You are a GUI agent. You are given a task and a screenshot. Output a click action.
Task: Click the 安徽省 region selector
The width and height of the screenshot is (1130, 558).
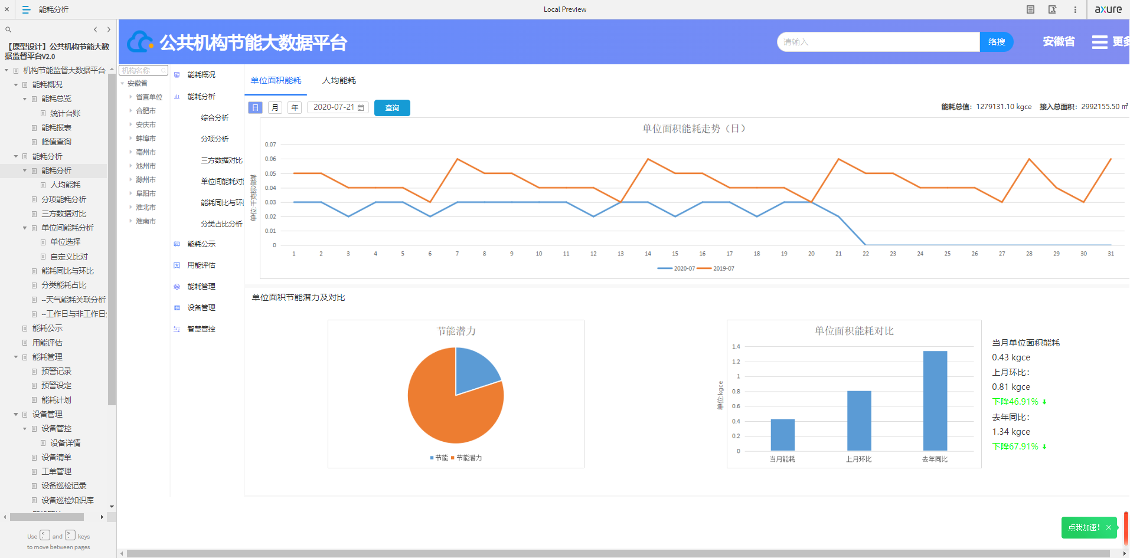click(x=1059, y=42)
